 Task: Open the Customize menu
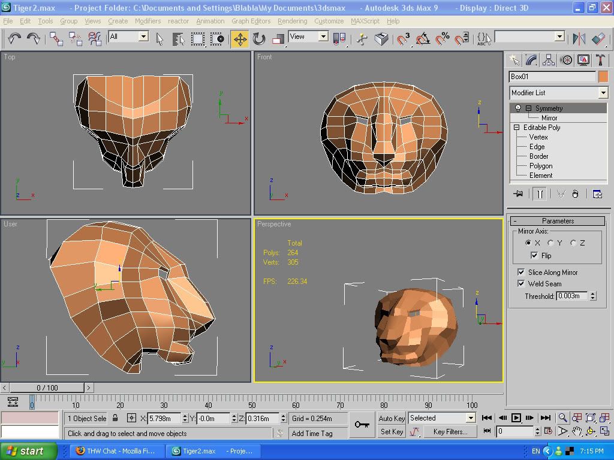click(x=329, y=21)
